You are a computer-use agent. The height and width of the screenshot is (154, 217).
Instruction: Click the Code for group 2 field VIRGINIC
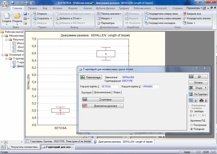click(151, 87)
